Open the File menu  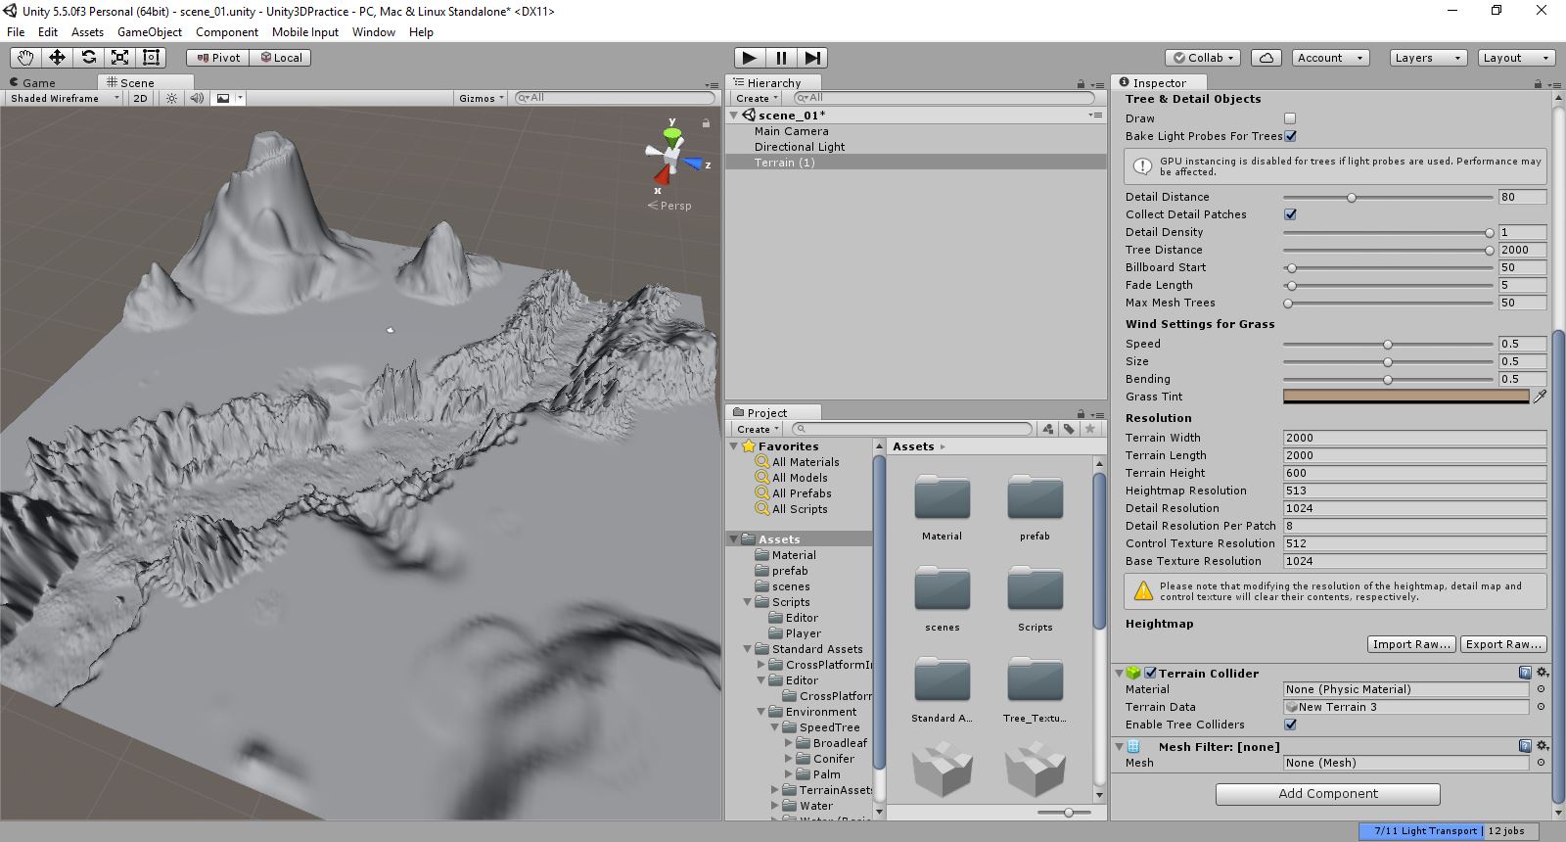(x=16, y=32)
